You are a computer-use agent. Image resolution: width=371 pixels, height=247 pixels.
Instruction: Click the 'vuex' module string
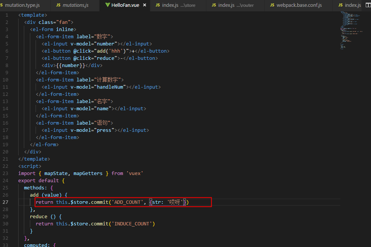(x=135, y=174)
